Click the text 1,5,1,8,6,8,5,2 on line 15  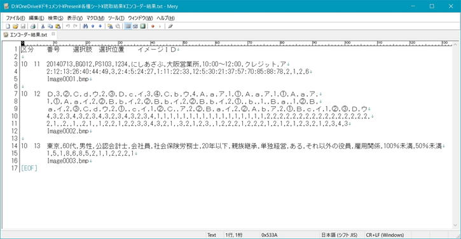tap(71, 153)
